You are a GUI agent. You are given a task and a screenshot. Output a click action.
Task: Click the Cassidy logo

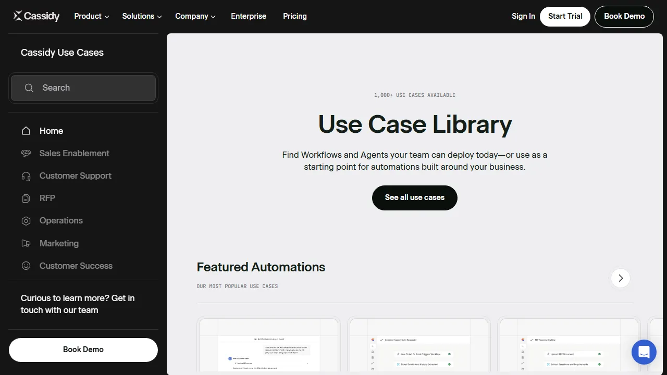(x=36, y=16)
